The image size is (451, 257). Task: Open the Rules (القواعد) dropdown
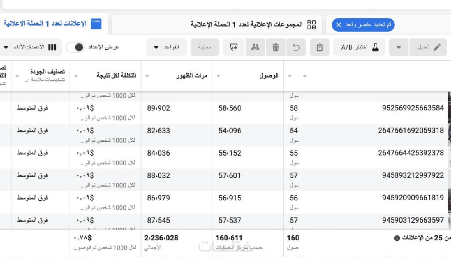click(x=166, y=48)
